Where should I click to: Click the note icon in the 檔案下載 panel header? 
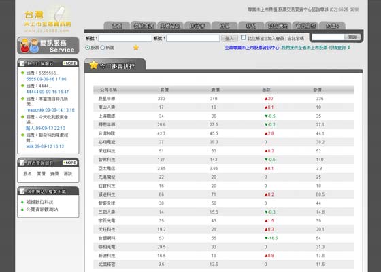[22, 191]
